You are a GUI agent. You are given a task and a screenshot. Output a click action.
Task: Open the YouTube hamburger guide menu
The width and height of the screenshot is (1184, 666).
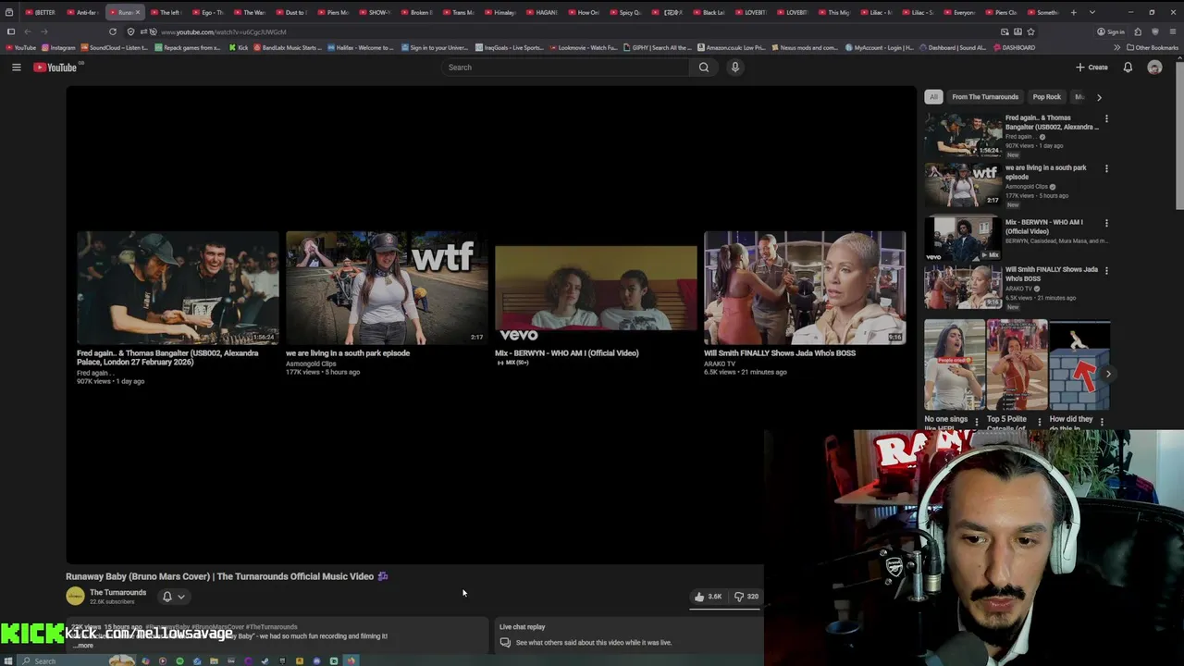[16, 68]
